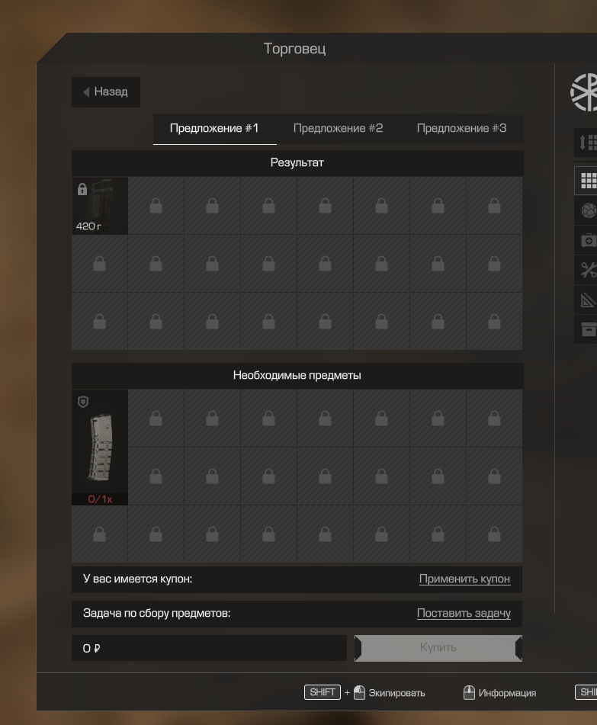Select the required magazine marked 0/1x
The width and height of the screenshot is (597, 725).
pyautogui.click(x=100, y=447)
